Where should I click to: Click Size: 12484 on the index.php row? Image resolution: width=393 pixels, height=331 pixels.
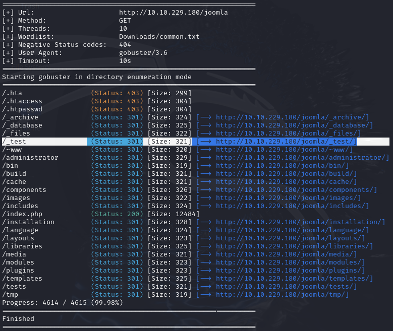point(174,214)
